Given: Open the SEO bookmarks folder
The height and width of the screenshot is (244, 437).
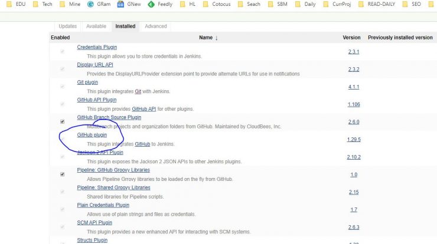Looking at the screenshot, I should (x=412, y=4).
